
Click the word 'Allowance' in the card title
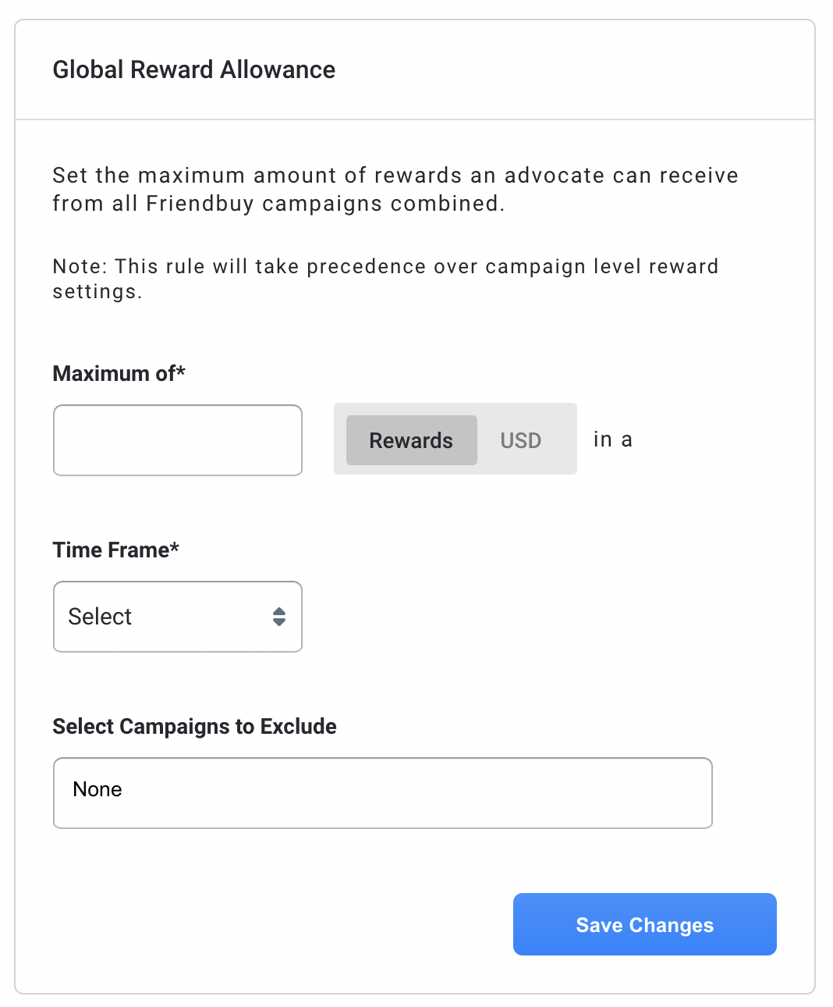click(x=278, y=69)
